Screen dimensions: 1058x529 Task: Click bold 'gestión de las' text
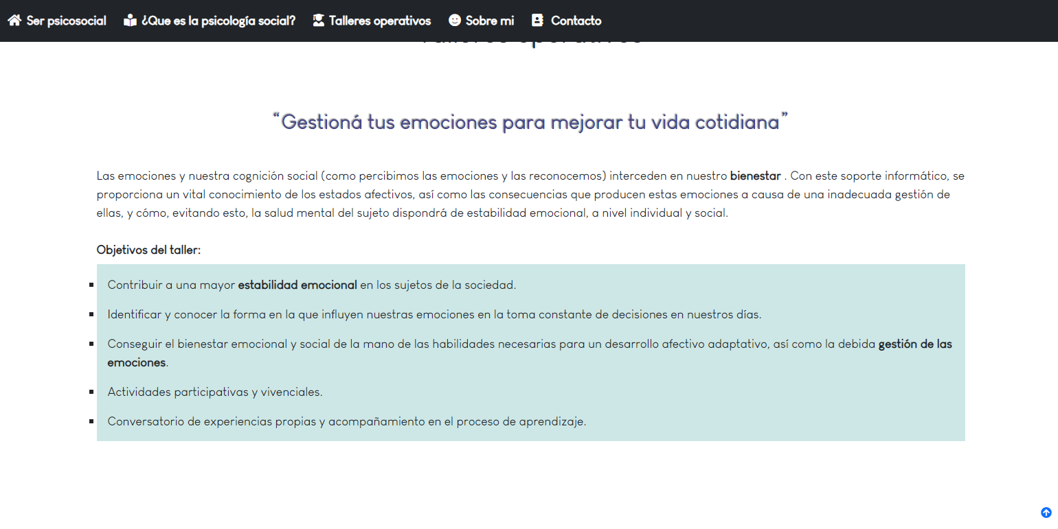(915, 344)
